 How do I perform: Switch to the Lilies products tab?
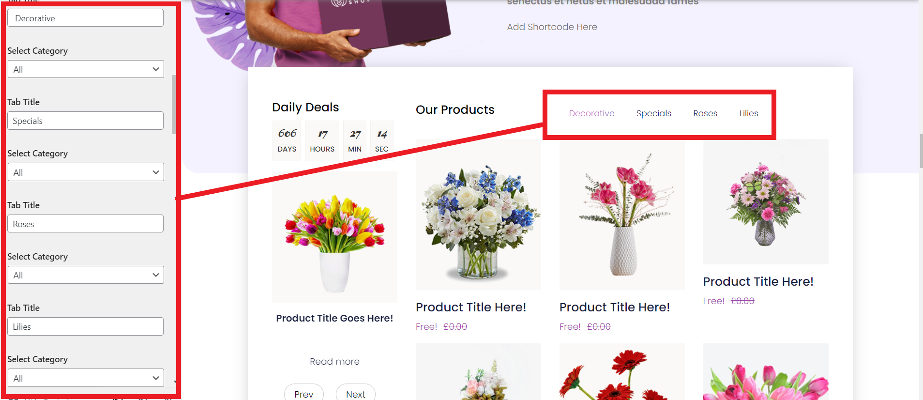tap(748, 113)
